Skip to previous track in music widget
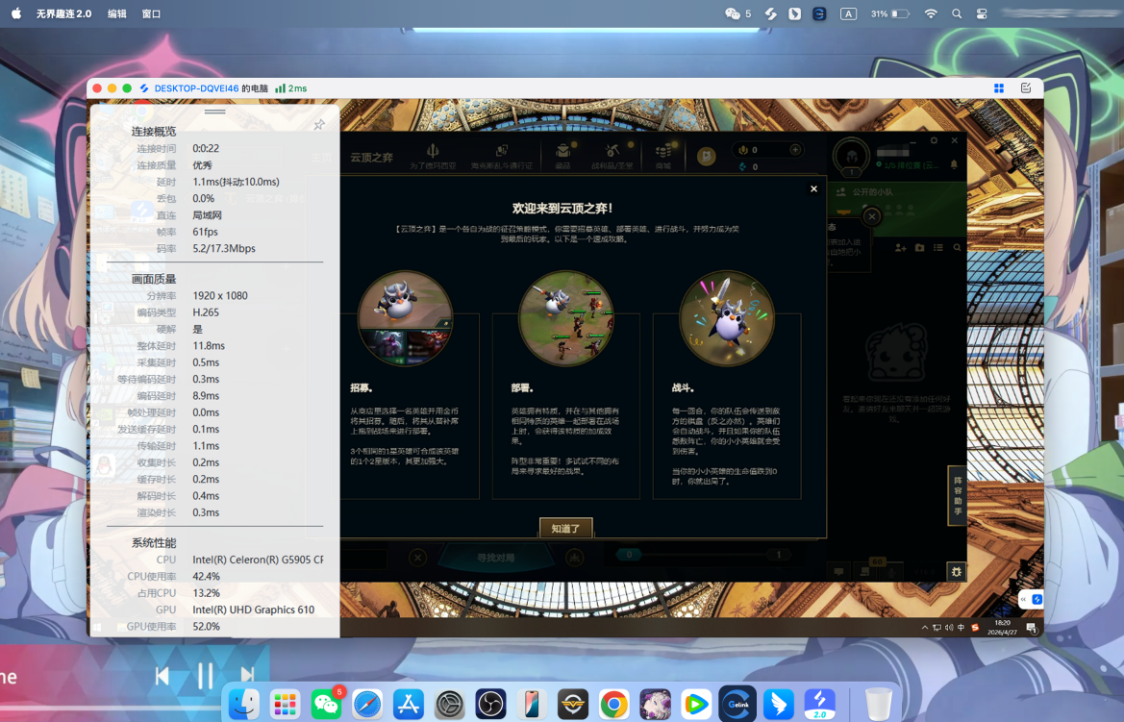This screenshot has height=722, width=1124. pos(162,676)
